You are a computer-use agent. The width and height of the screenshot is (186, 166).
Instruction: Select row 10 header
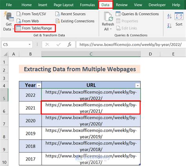coord(4,159)
